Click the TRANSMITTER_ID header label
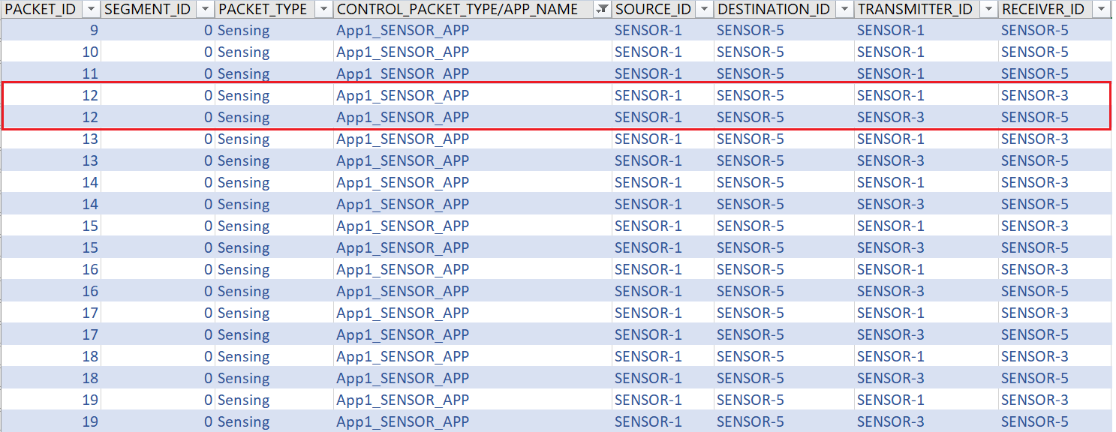This screenshot has height=432, width=1116. click(x=914, y=9)
